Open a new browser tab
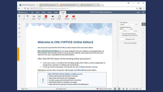Screen dimensions: 163x92 click(x=102, y=5)
